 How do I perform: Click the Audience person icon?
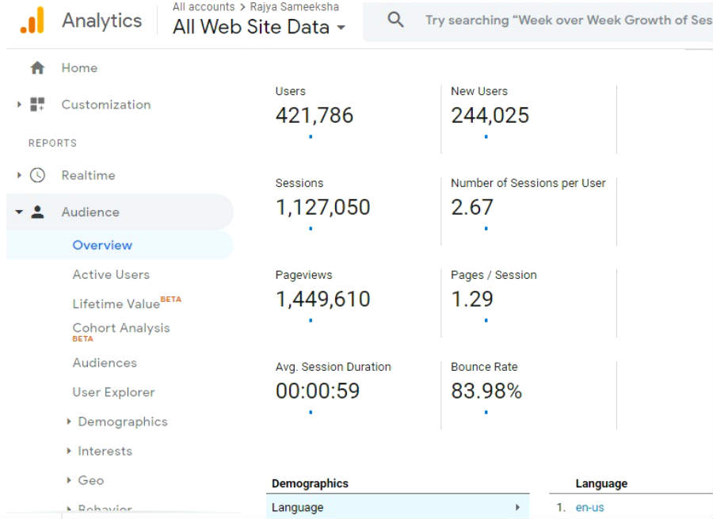[37, 212]
